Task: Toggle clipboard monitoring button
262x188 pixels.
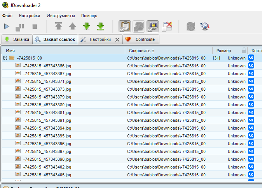Action: coord(125,26)
